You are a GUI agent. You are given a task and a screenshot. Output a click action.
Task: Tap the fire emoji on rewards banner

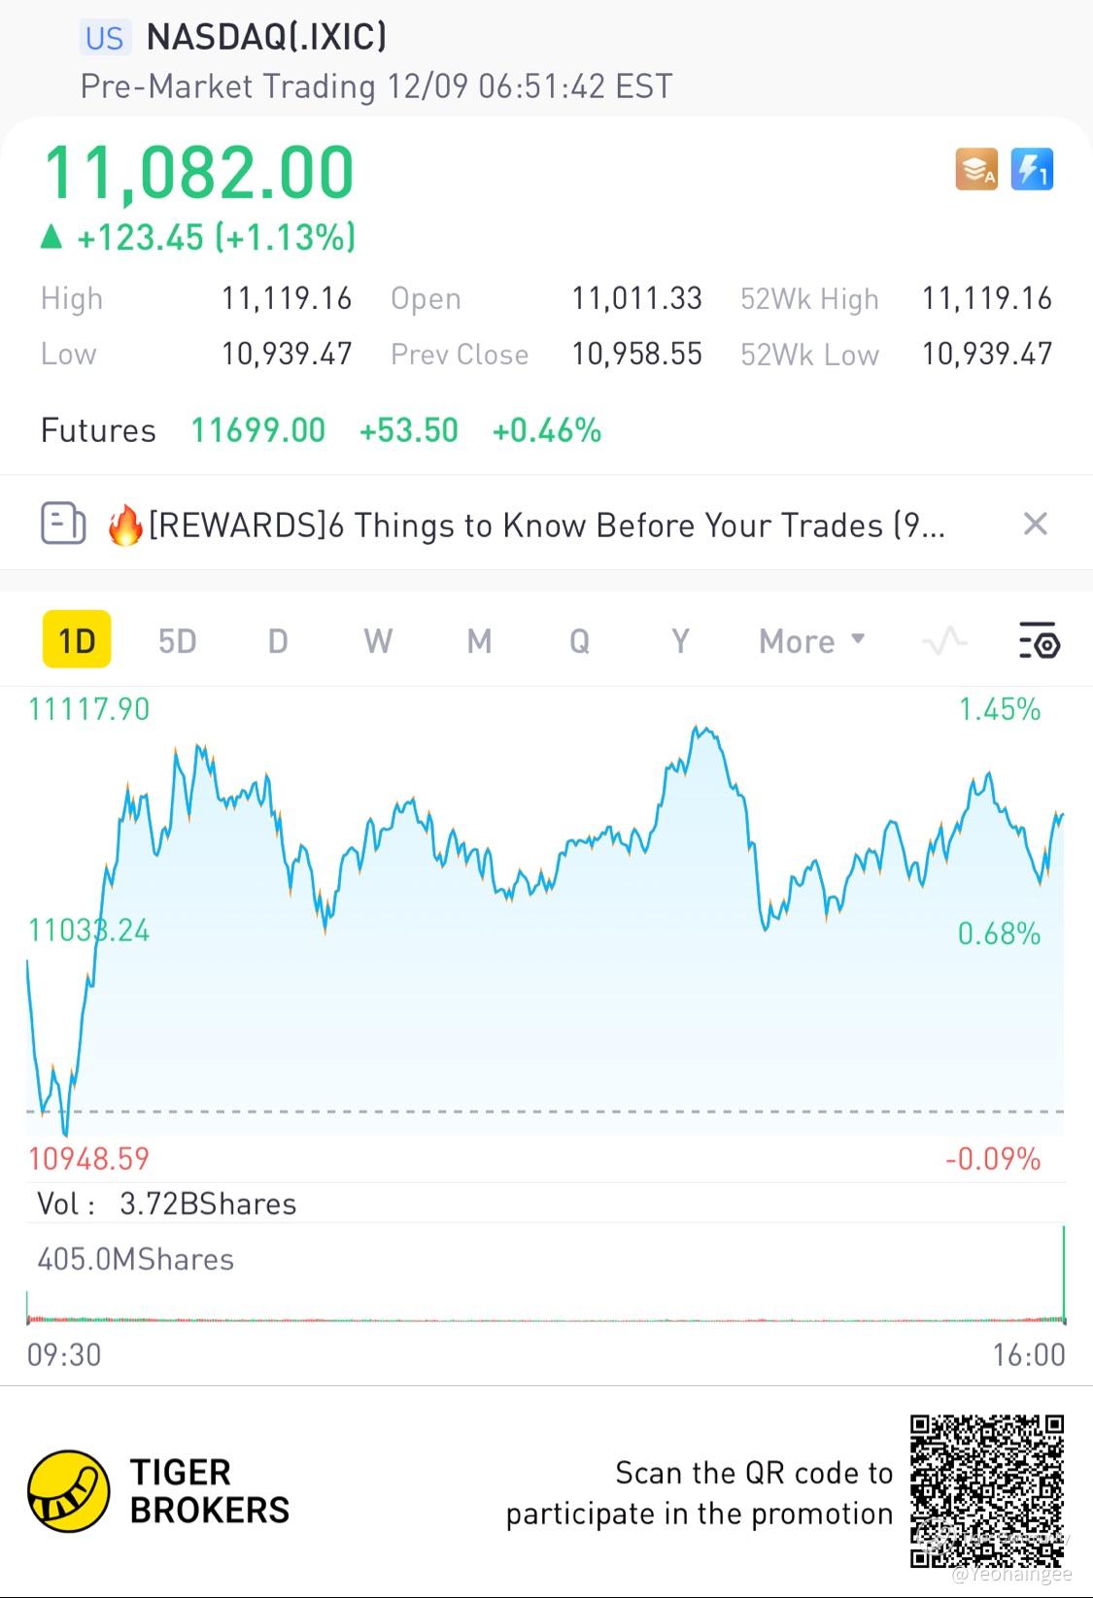tap(124, 526)
